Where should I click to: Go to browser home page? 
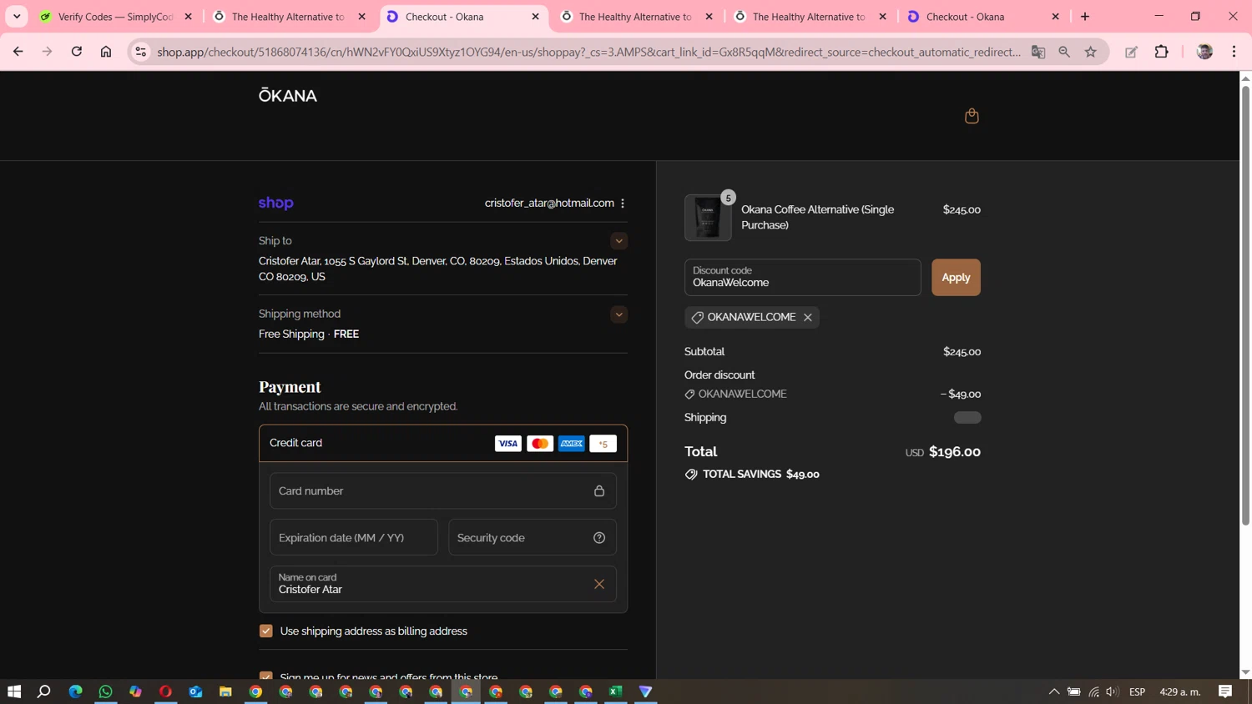pos(106,52)
